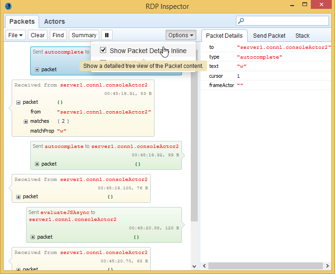Select the 'to' row in Packet Details
The height and width of the screenshot is (274, 335).
[x=266, y=47]
